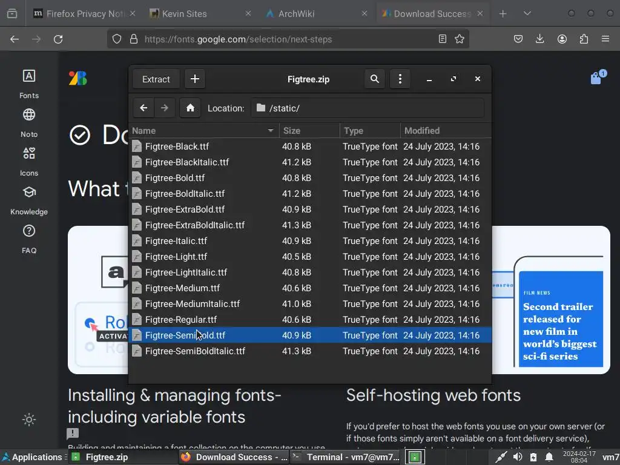Viewport: 620px width, 465px height.
Task: Select Figtree-MediumItalic.ttf file
Action: pos(310,304)
